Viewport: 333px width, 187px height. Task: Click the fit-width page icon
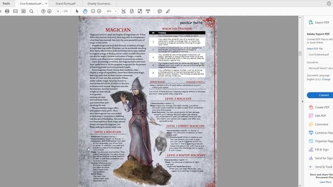pyautogui.click(x=123, y=11)
